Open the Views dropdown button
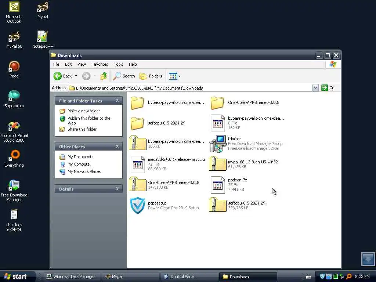The width and height of the screenshot is (376, 282). pyautogui.click(x=174, y=76)
